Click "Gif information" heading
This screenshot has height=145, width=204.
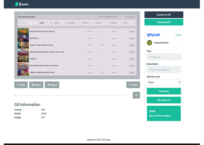(27, 104)
